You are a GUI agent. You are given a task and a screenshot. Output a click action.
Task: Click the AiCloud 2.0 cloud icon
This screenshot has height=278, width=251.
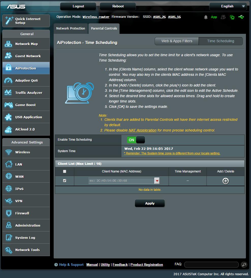[8, 129]
